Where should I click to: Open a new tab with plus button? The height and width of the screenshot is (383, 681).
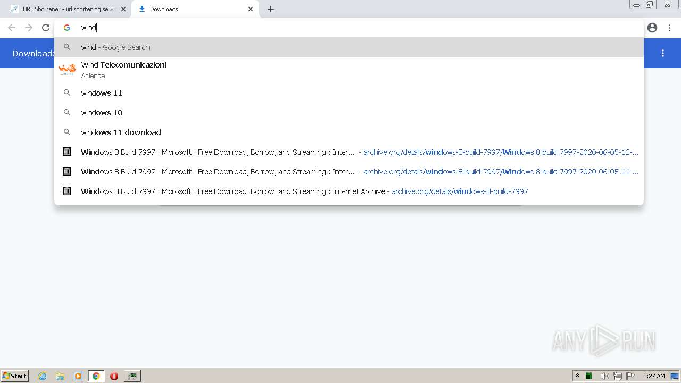click(271, 9)
